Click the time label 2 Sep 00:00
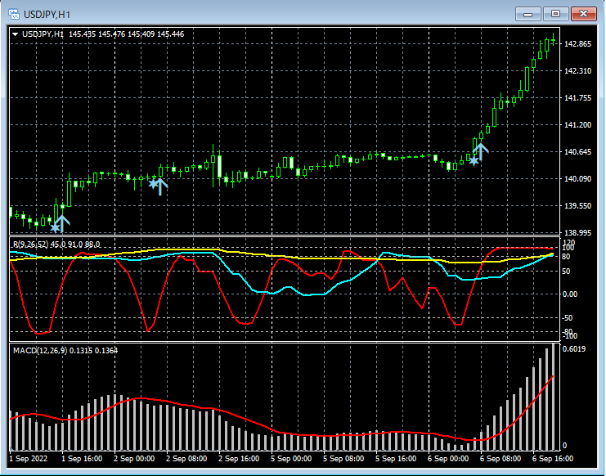Screen dimensions: 606x476 (134, 459)
